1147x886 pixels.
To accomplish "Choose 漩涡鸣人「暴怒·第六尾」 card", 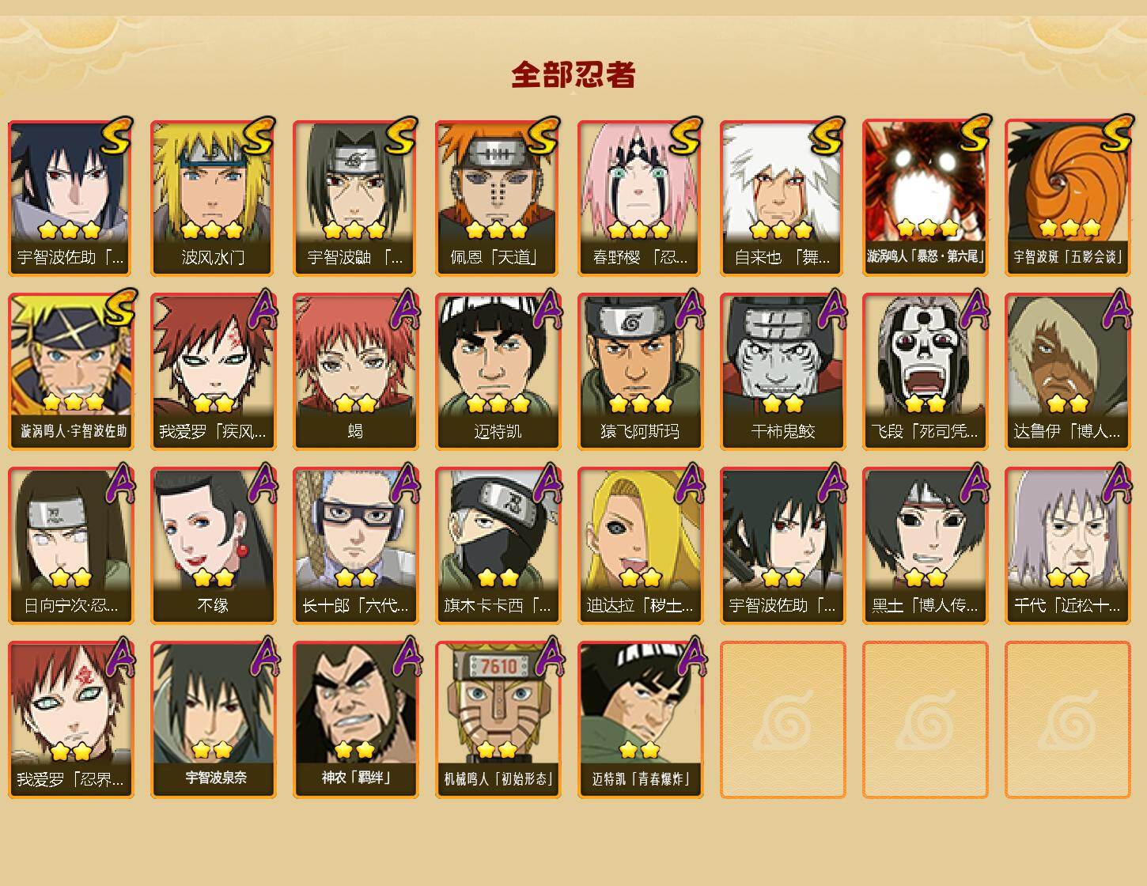I will pos(925,198).
